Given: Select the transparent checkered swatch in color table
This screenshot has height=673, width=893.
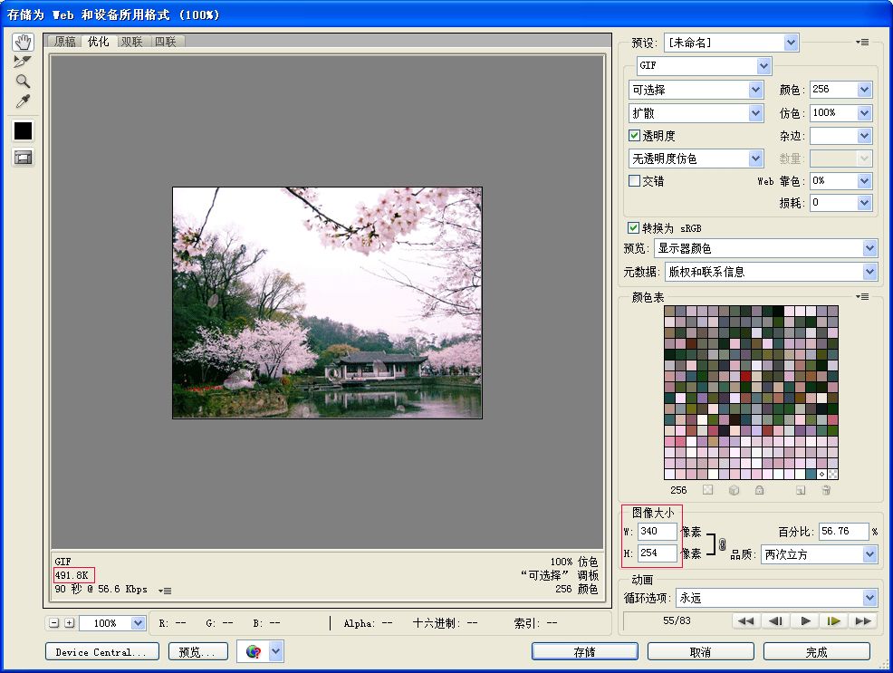Looking at the screenshot, I should click(832, 474).
